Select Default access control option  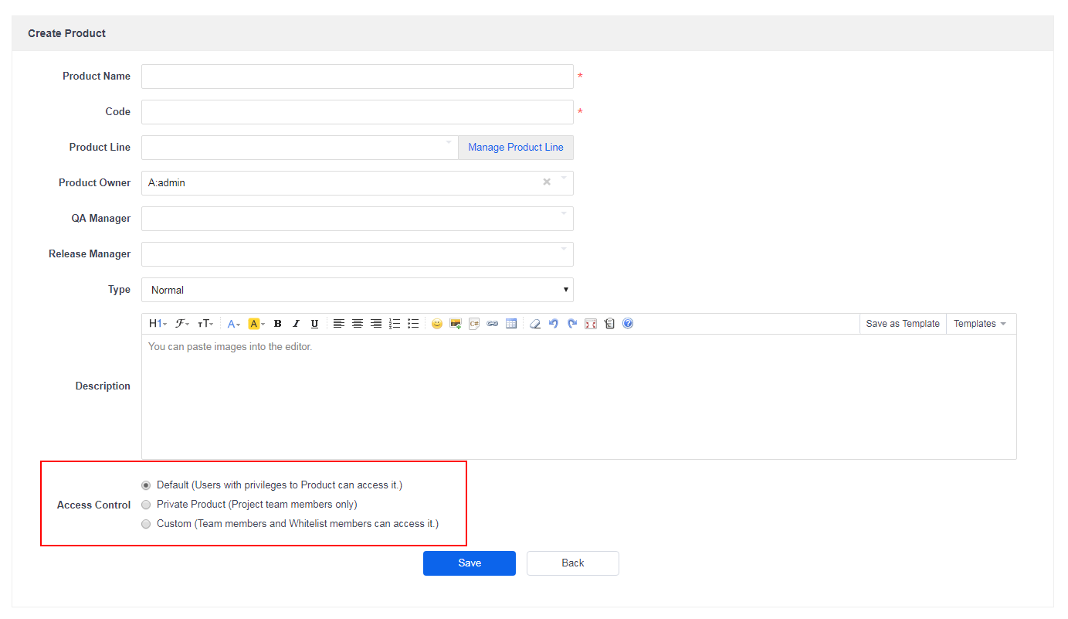147,485
